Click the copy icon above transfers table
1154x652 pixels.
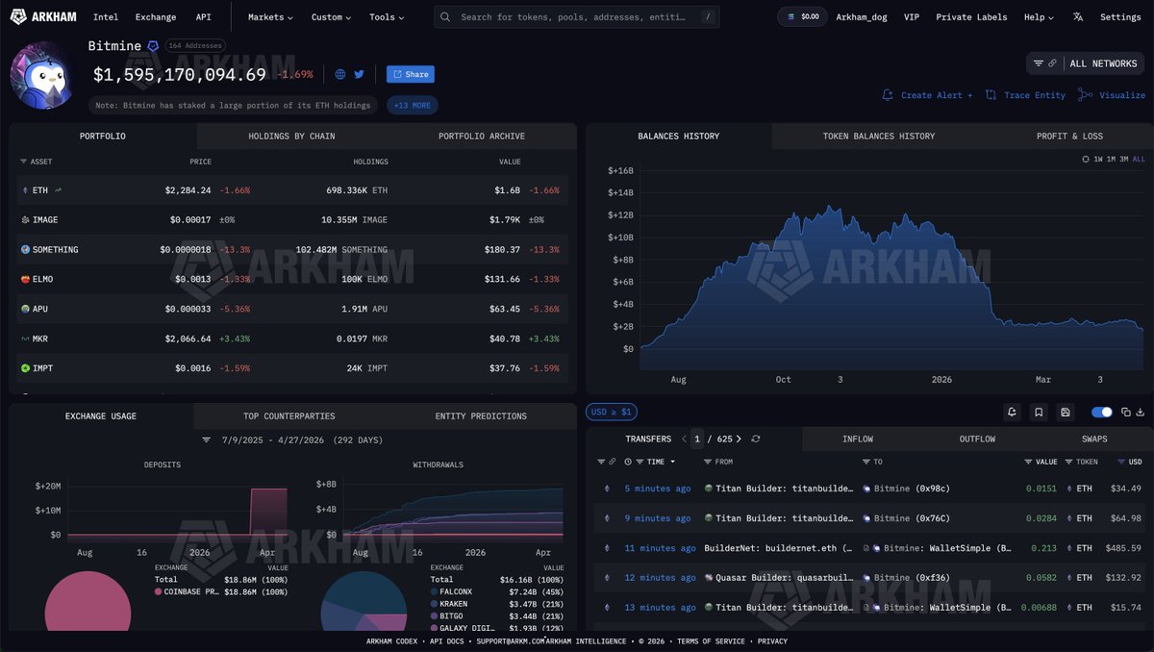[x=1126, y=413]
